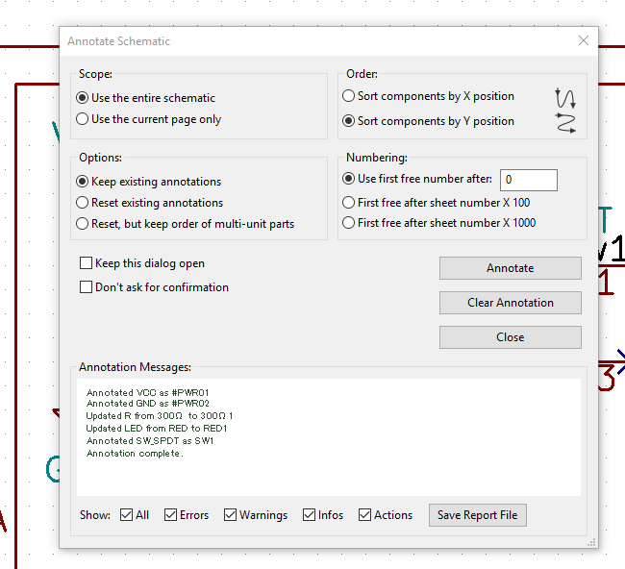625x569 pixels.
Task: Choose 'Sort components by Y position'
Action: [428, 121]
